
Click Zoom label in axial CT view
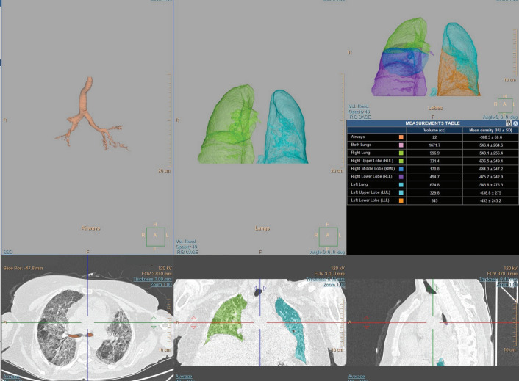(x=160, y=283)
